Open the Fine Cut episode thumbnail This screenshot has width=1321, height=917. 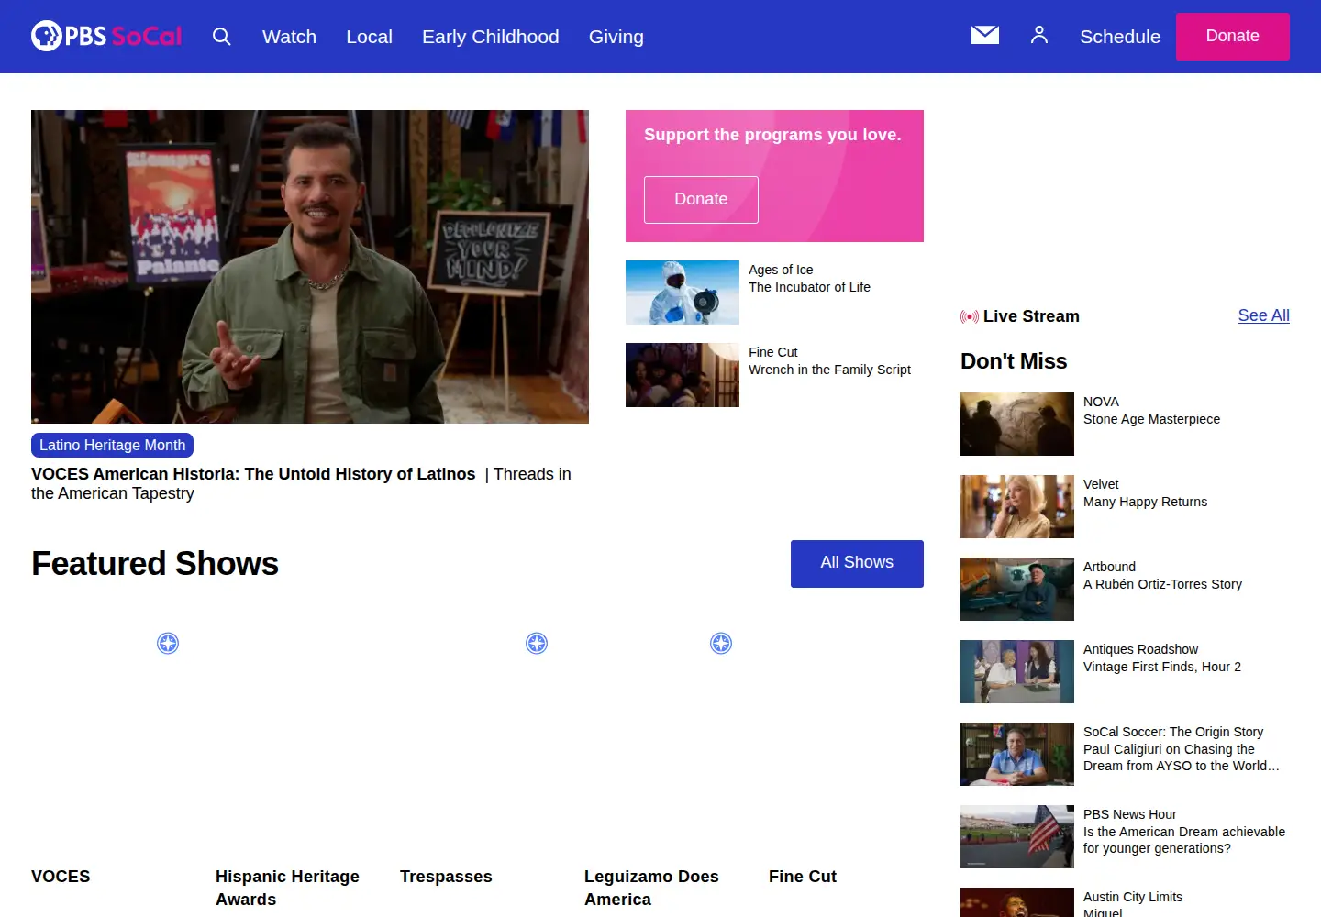pos(683,375)
